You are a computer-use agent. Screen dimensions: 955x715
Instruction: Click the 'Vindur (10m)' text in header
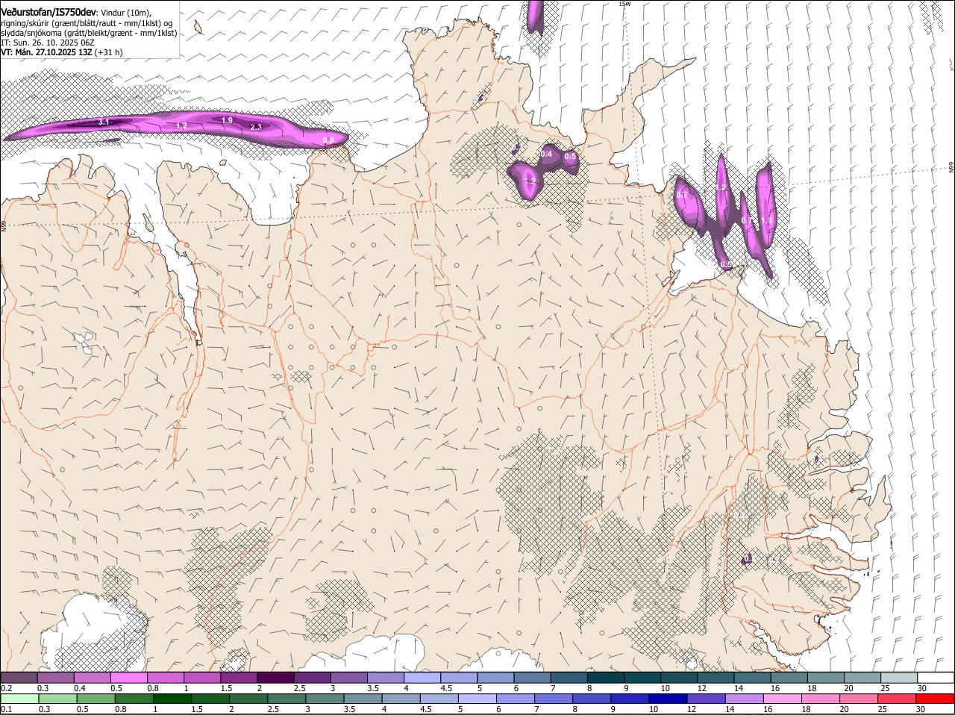coord(125,13)
